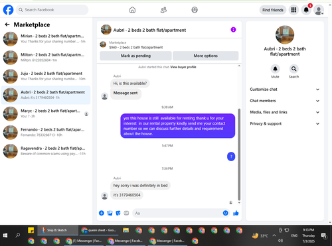Expand the Chat members section
Screen dimensions: 332x246
click(x=285, y=101)
